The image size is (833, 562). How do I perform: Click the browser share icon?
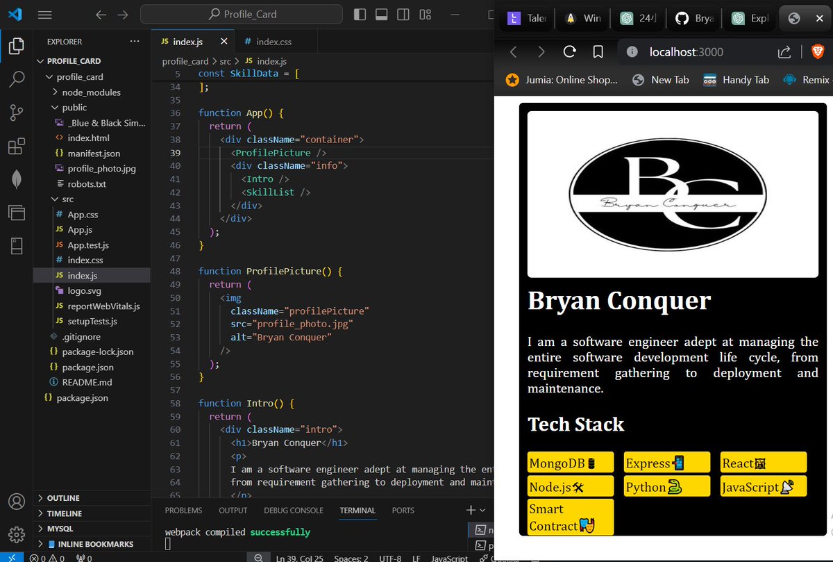[x=784, y=52]
